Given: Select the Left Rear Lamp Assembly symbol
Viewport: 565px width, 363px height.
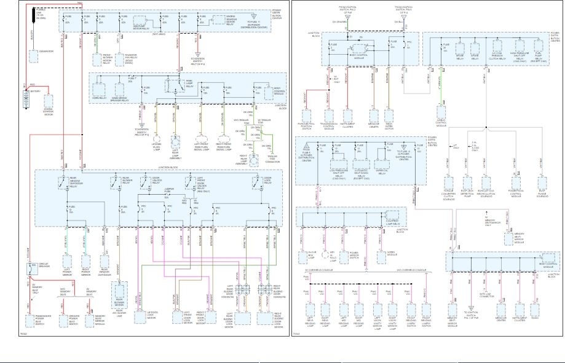Looking at the screenshot, I should pyautogui.click(x=175, y=142).
